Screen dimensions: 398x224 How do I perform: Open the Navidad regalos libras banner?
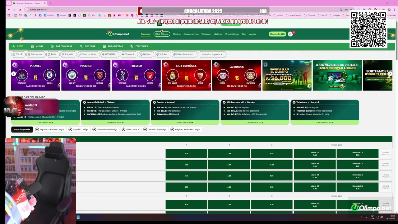[x=337, y=75]
